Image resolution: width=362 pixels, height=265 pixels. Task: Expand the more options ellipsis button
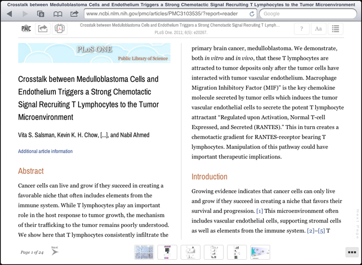tap(351, 252)
